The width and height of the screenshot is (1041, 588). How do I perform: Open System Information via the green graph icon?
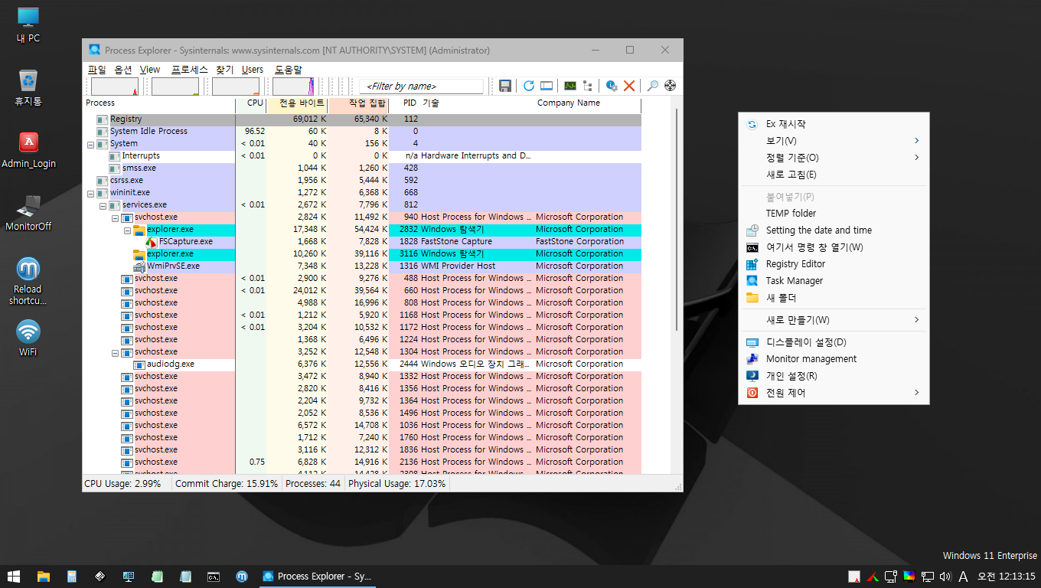tap(570, 86)
